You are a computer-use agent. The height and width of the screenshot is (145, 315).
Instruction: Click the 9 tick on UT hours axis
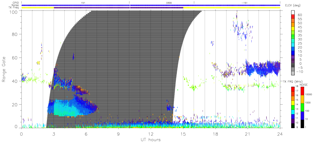click(119, 133)
